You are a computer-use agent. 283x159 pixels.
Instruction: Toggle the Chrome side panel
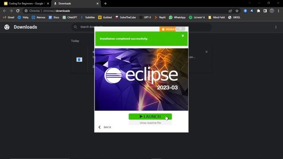265,11
